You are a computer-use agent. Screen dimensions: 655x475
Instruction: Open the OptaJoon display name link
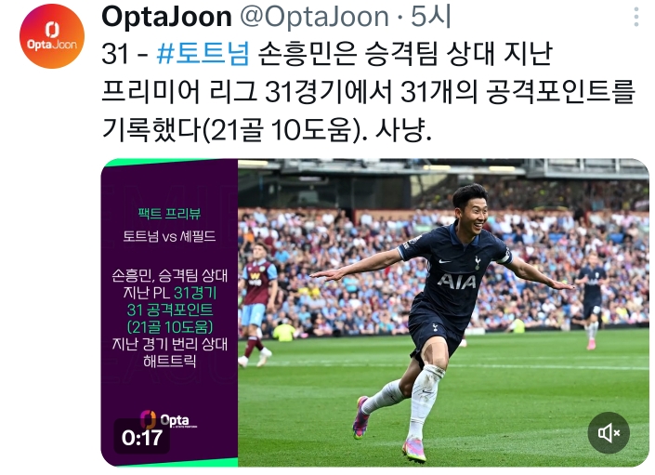166,17
